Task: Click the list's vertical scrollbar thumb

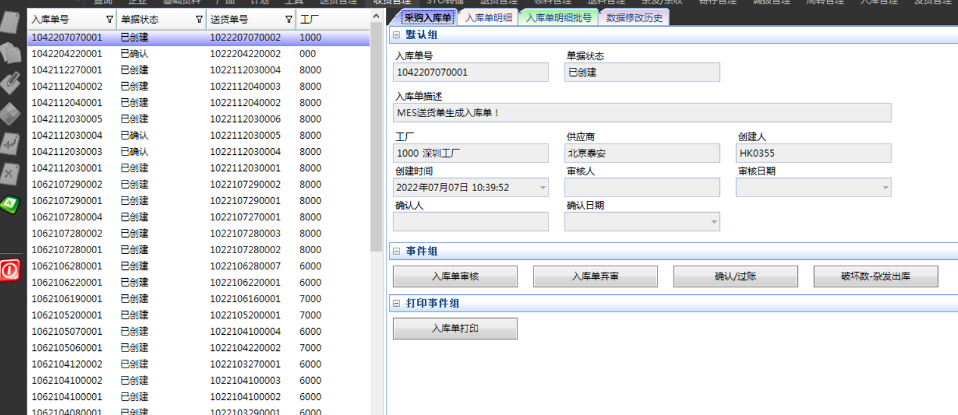Action: point(376,143)
